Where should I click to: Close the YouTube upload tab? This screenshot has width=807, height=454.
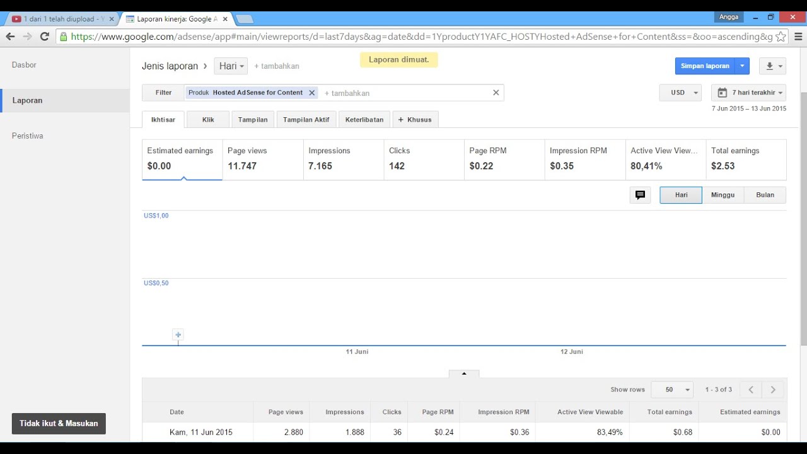coord(112,19)
